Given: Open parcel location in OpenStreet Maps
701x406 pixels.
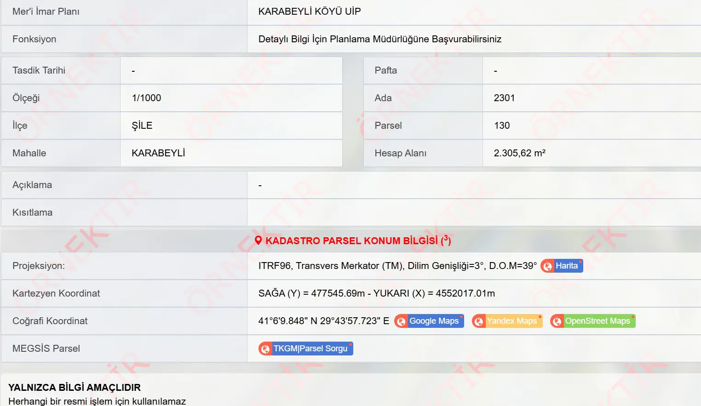Looking at the screenshot, I should [592, 321].
